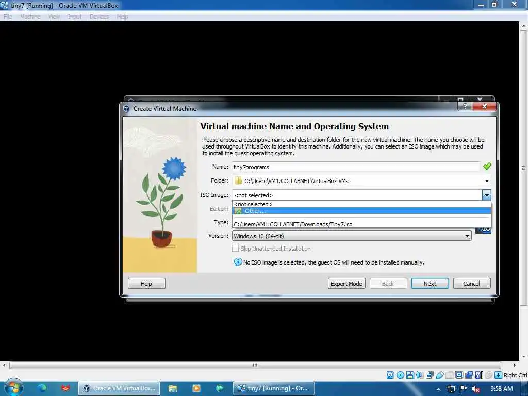Click the 'Other...' image icon in the ISO list
Image resolution: width=528 pixels, height=396 pixels.
(238, 211)
